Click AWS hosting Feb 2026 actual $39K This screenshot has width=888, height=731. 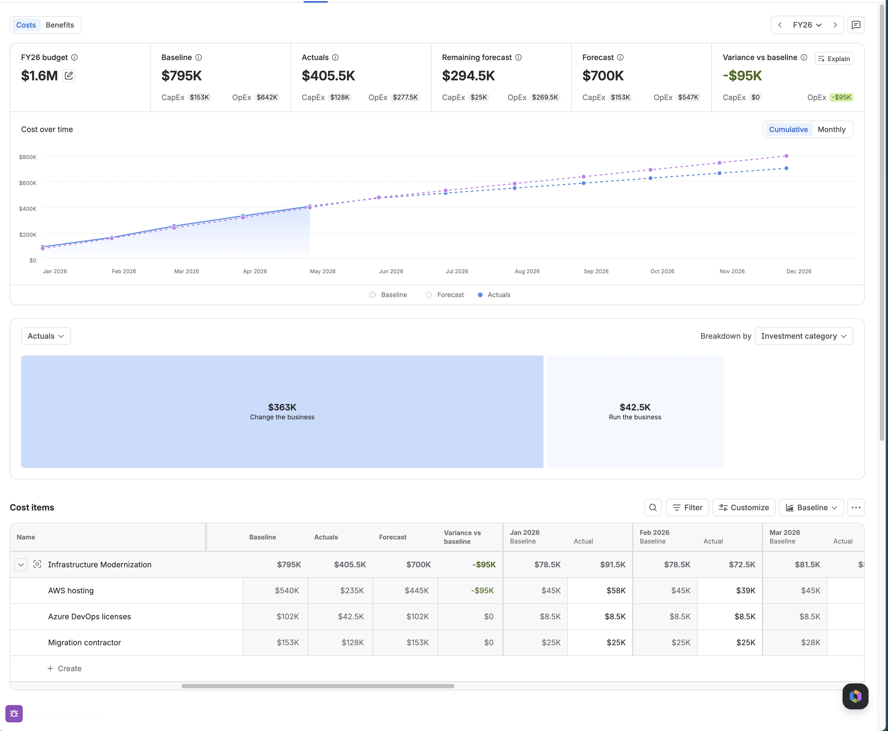pos(729,590)
